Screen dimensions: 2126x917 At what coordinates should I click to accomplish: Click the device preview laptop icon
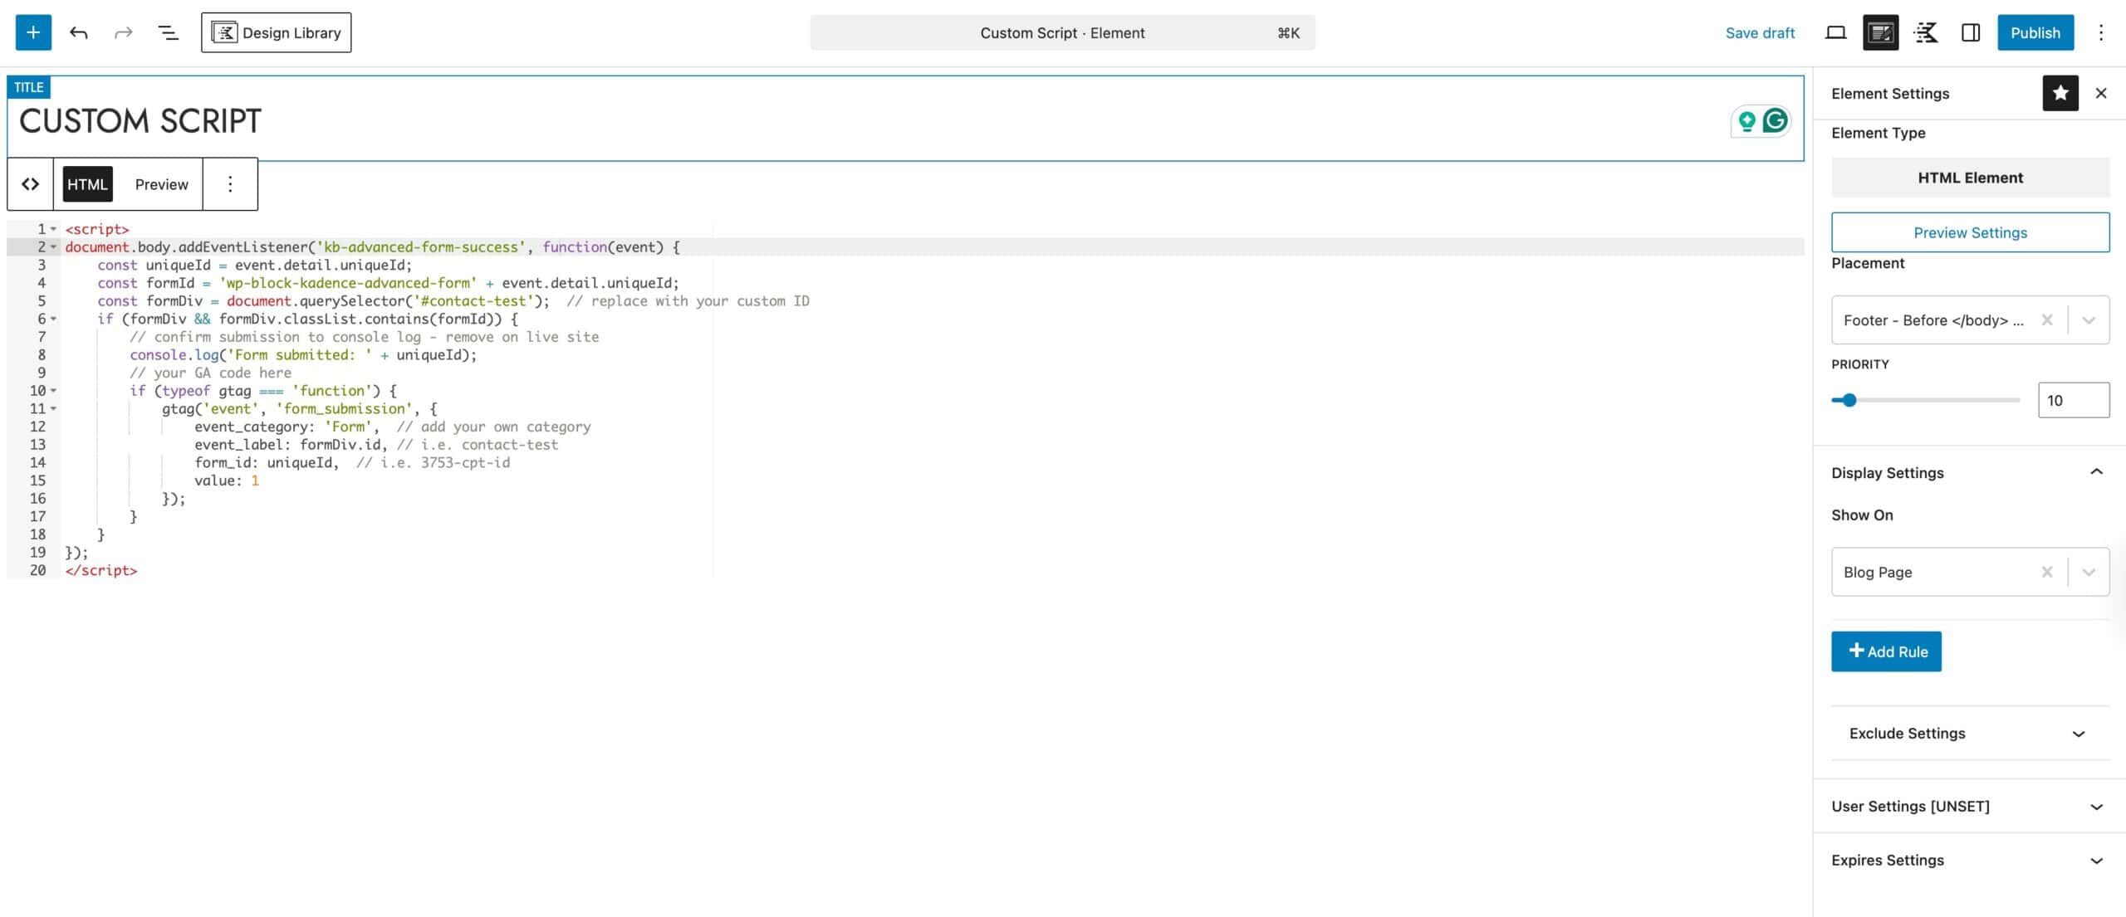tap(1836, 32)
